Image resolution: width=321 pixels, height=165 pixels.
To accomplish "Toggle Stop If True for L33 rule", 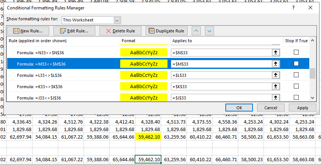I will tap(296, 75).
